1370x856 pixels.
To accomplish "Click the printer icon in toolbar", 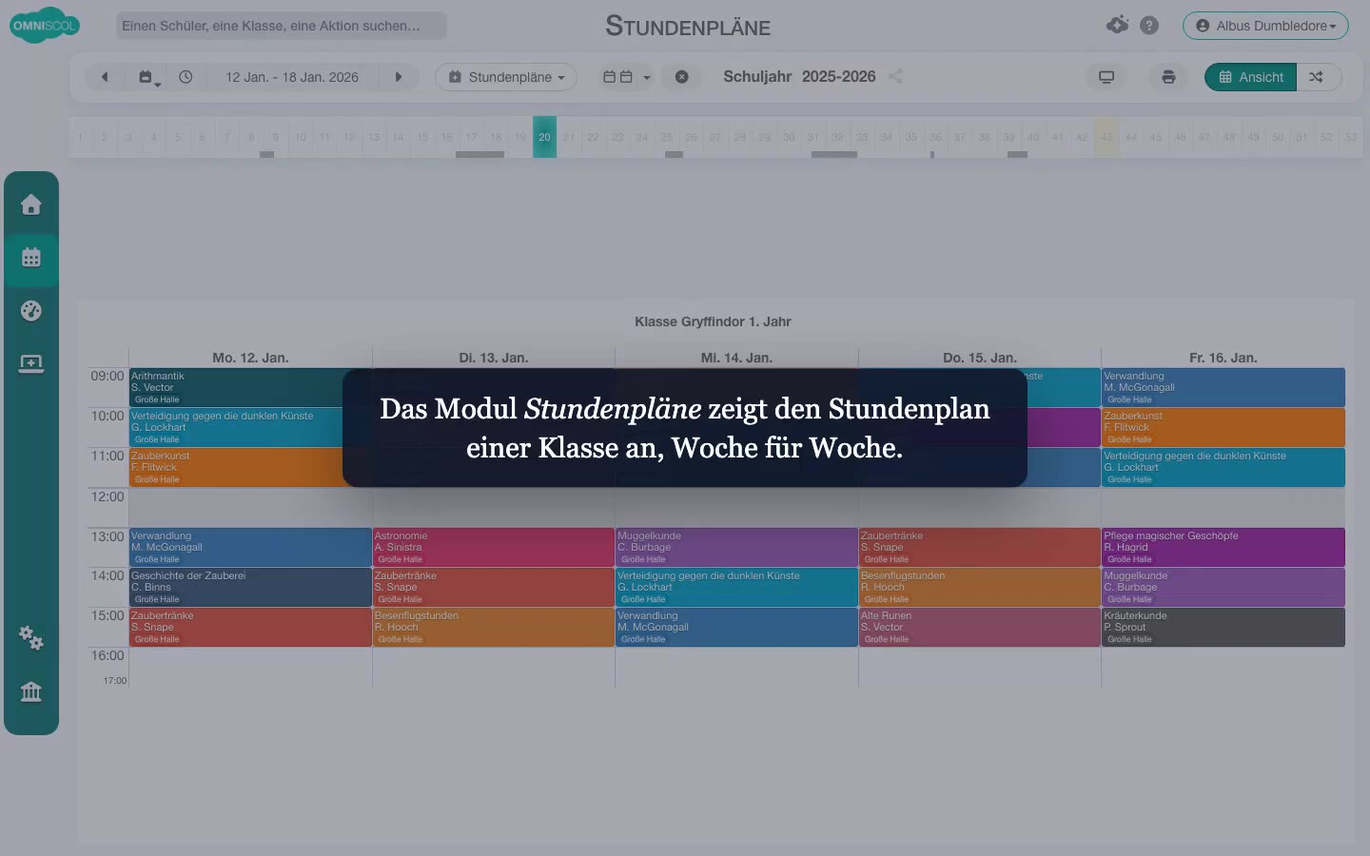I will [x=1168, y=77].
